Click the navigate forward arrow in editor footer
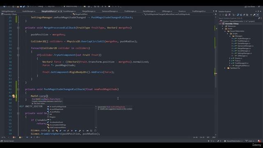 (x=31, y=137)
